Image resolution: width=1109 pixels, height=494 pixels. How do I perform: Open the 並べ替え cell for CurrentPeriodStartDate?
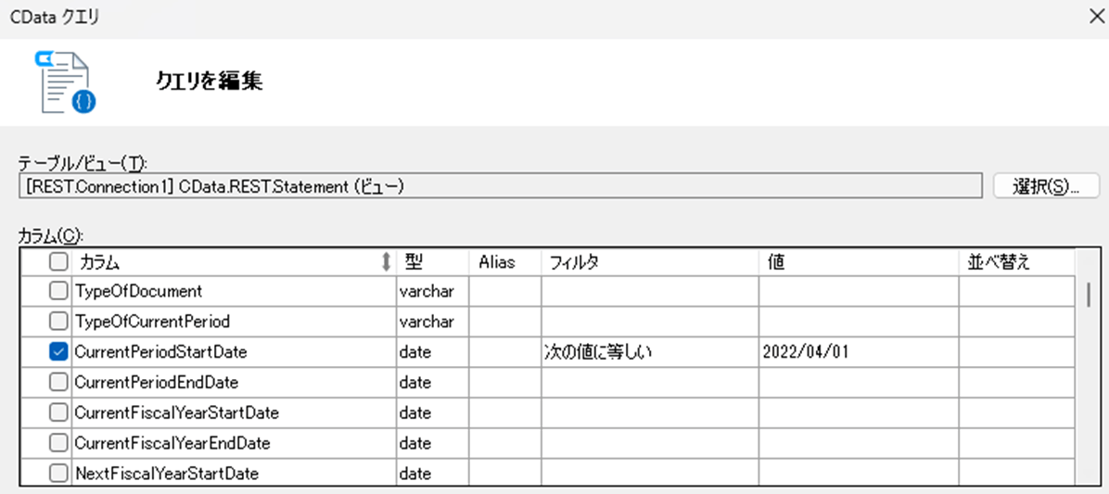point(1017,352)
